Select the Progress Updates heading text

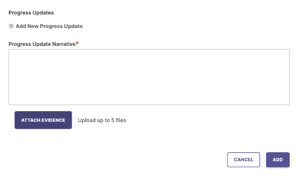pyautogui.click(x=31, y=13)
